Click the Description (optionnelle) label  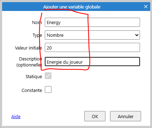click(x=29, y=62)
